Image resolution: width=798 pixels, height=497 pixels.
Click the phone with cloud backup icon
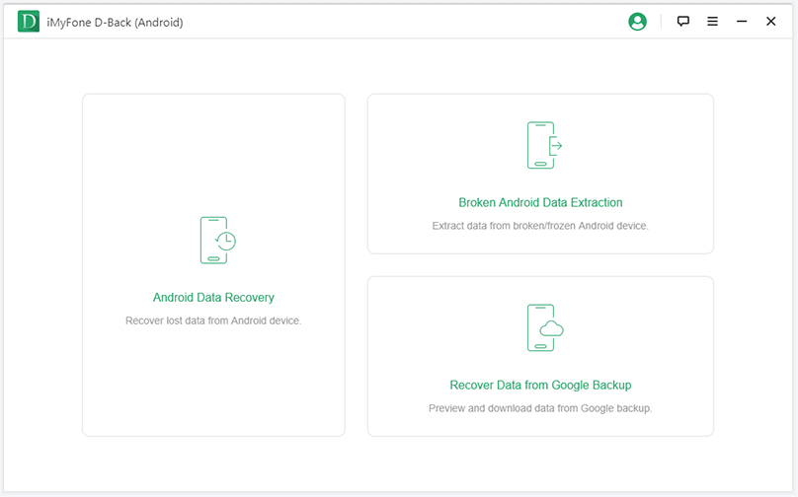click(x=542, y=328)
